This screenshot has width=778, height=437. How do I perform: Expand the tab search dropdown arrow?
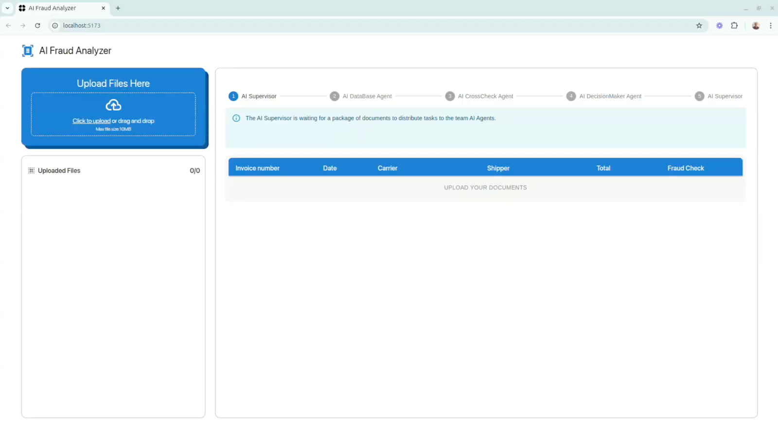coord(7,8)
